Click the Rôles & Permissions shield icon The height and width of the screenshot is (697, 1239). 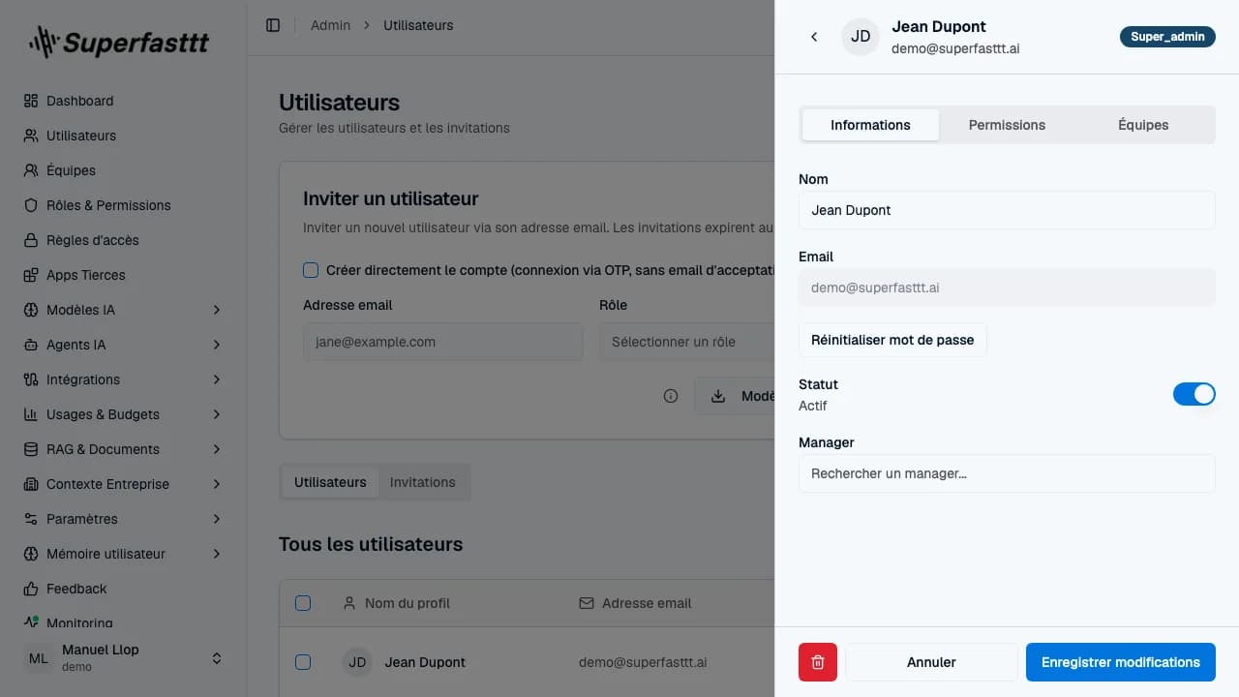31,205
